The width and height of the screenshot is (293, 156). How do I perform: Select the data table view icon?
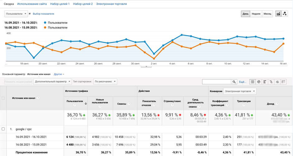coord(252,82)
